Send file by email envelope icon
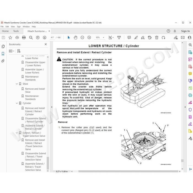This screenshot has width=193, height=193. click(183, 37)
